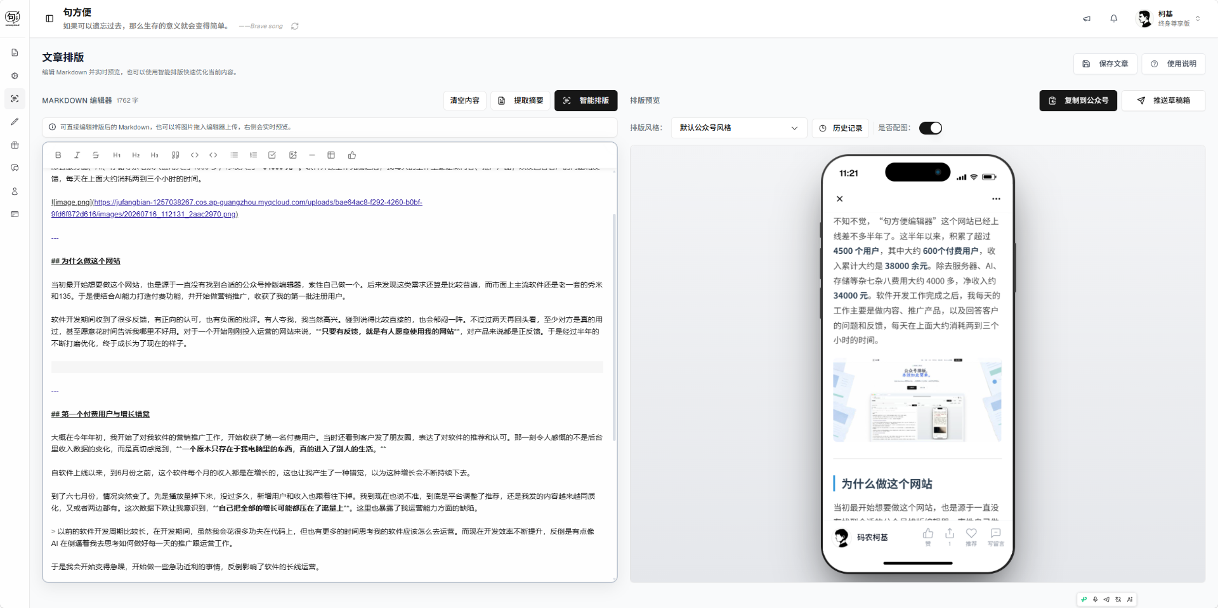Insert numbered list from toolbar
Viewport: 1218px width, 608px height.
253,155
